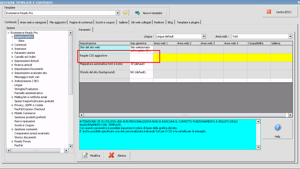Click the Nuovo template monitor icon
The image size is (300, 169).
(x=138, y=13)
